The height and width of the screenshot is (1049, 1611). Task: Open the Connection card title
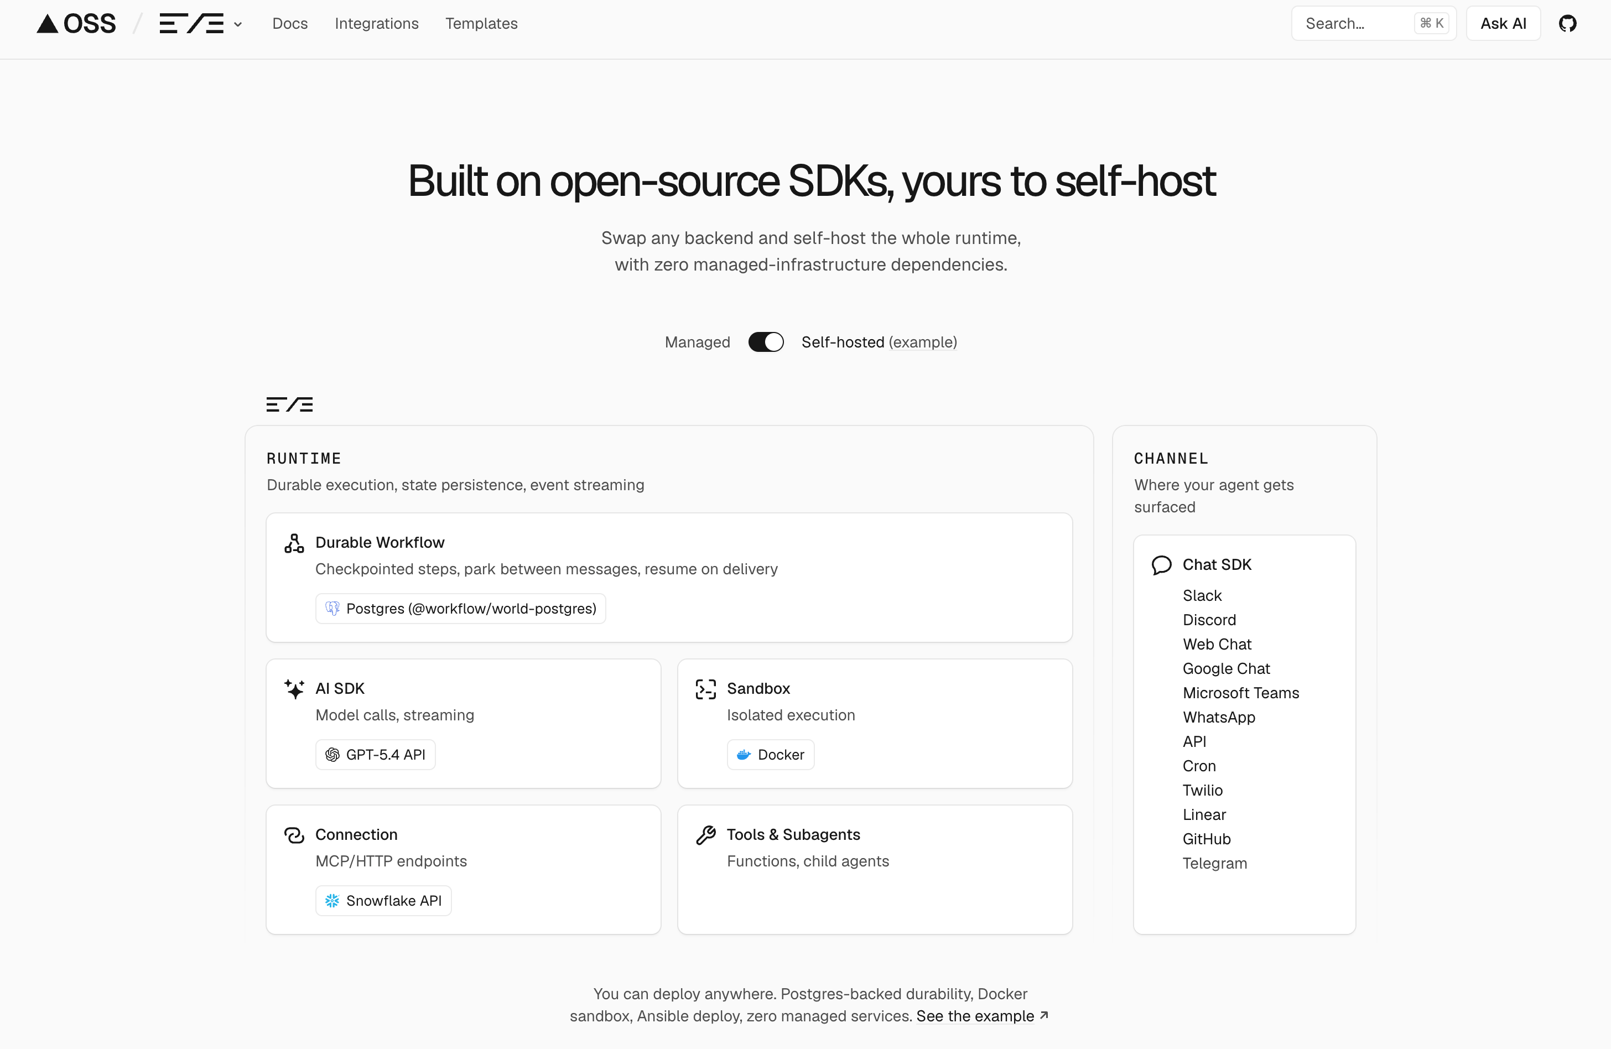click(x=356, y=835)
